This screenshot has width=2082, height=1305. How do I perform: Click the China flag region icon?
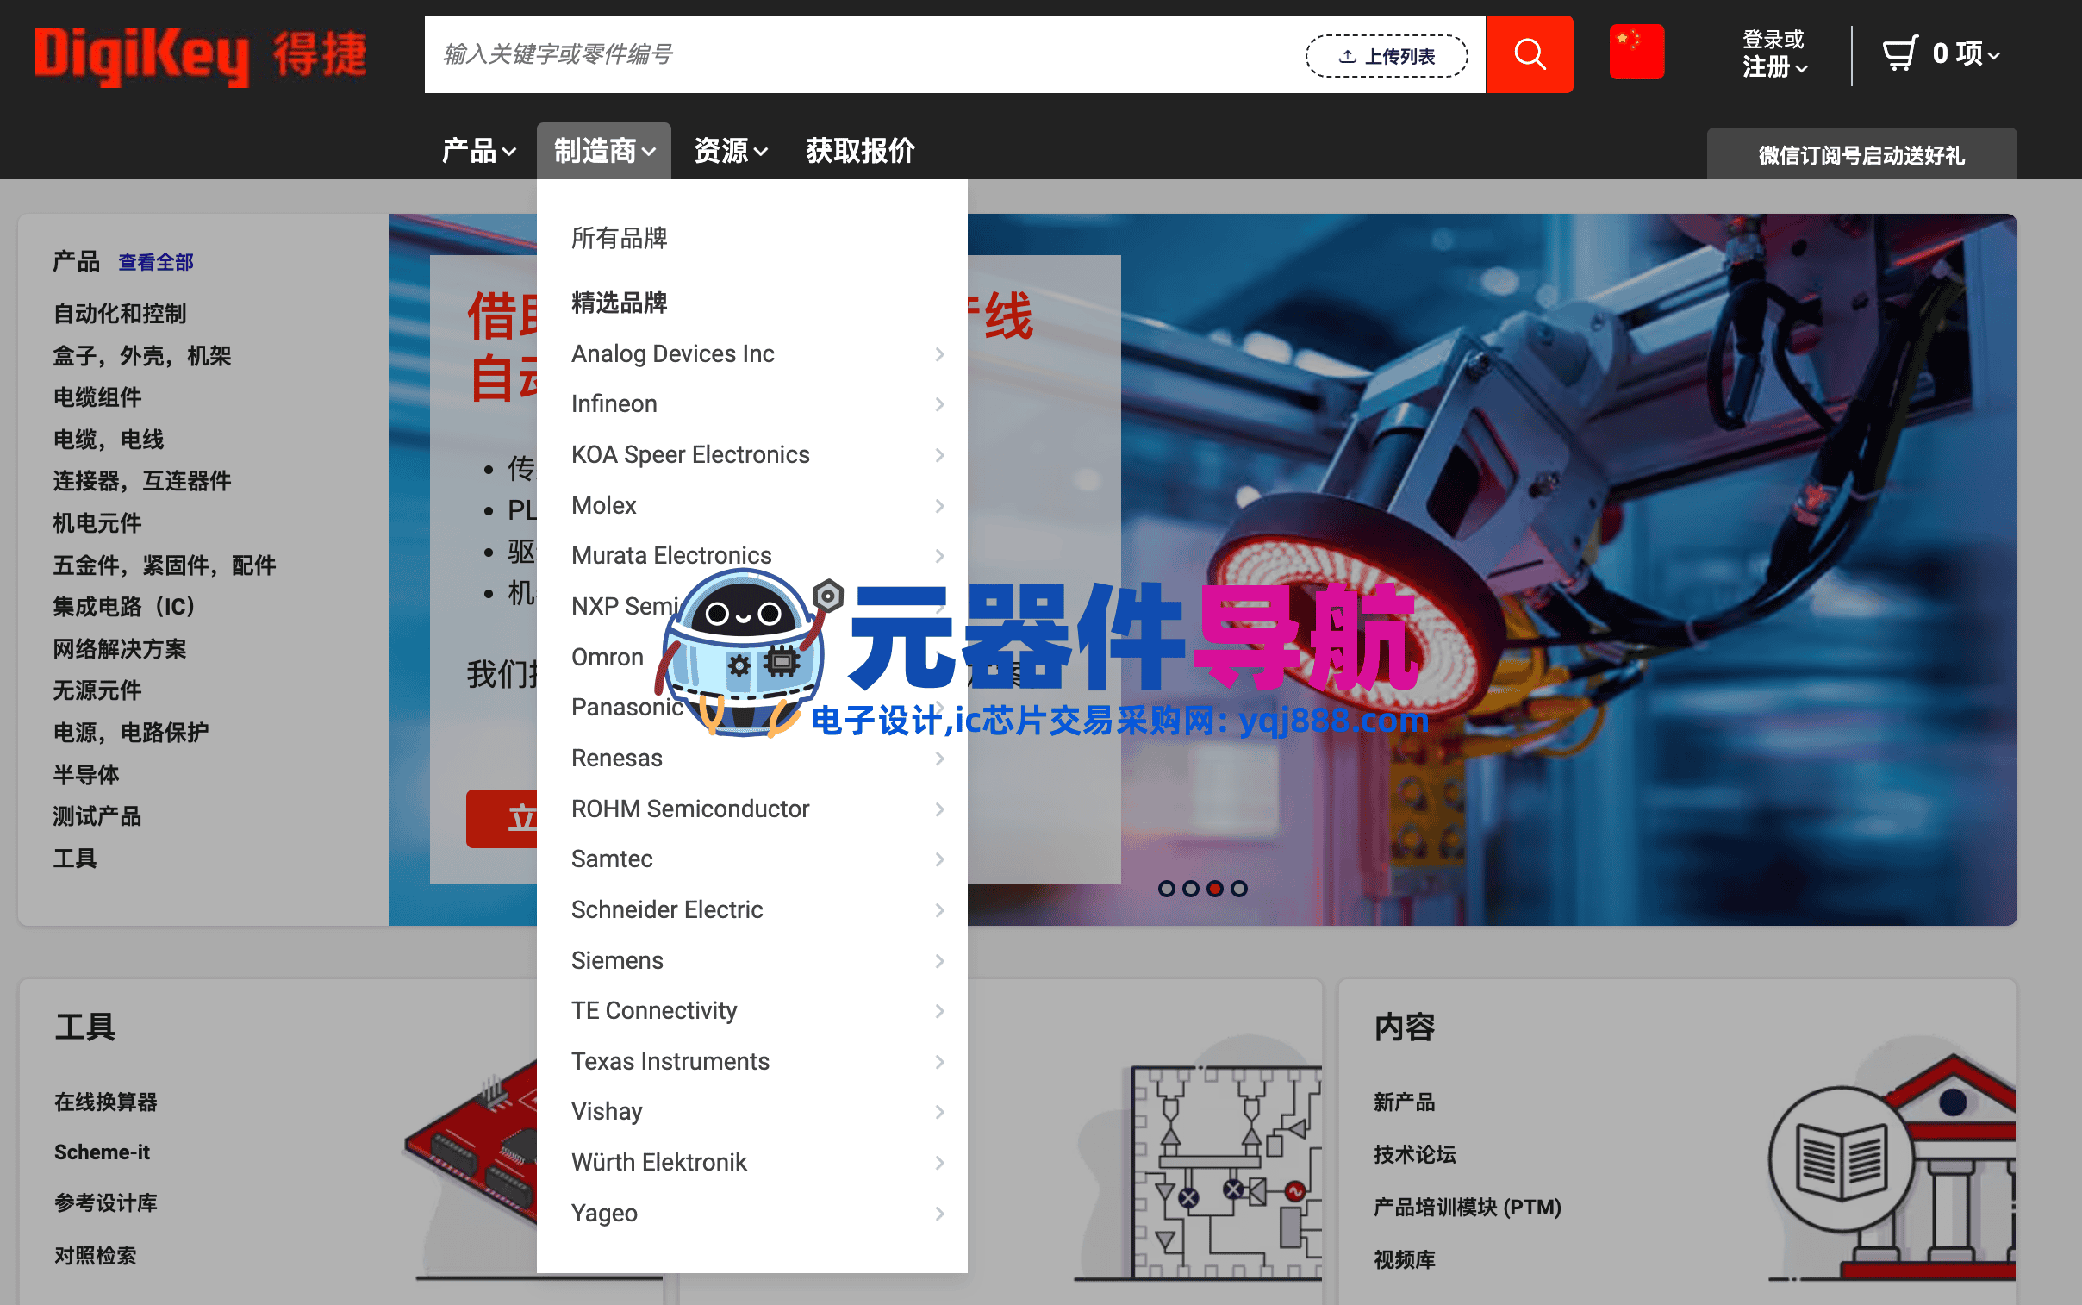click(x=1635, y=52)
